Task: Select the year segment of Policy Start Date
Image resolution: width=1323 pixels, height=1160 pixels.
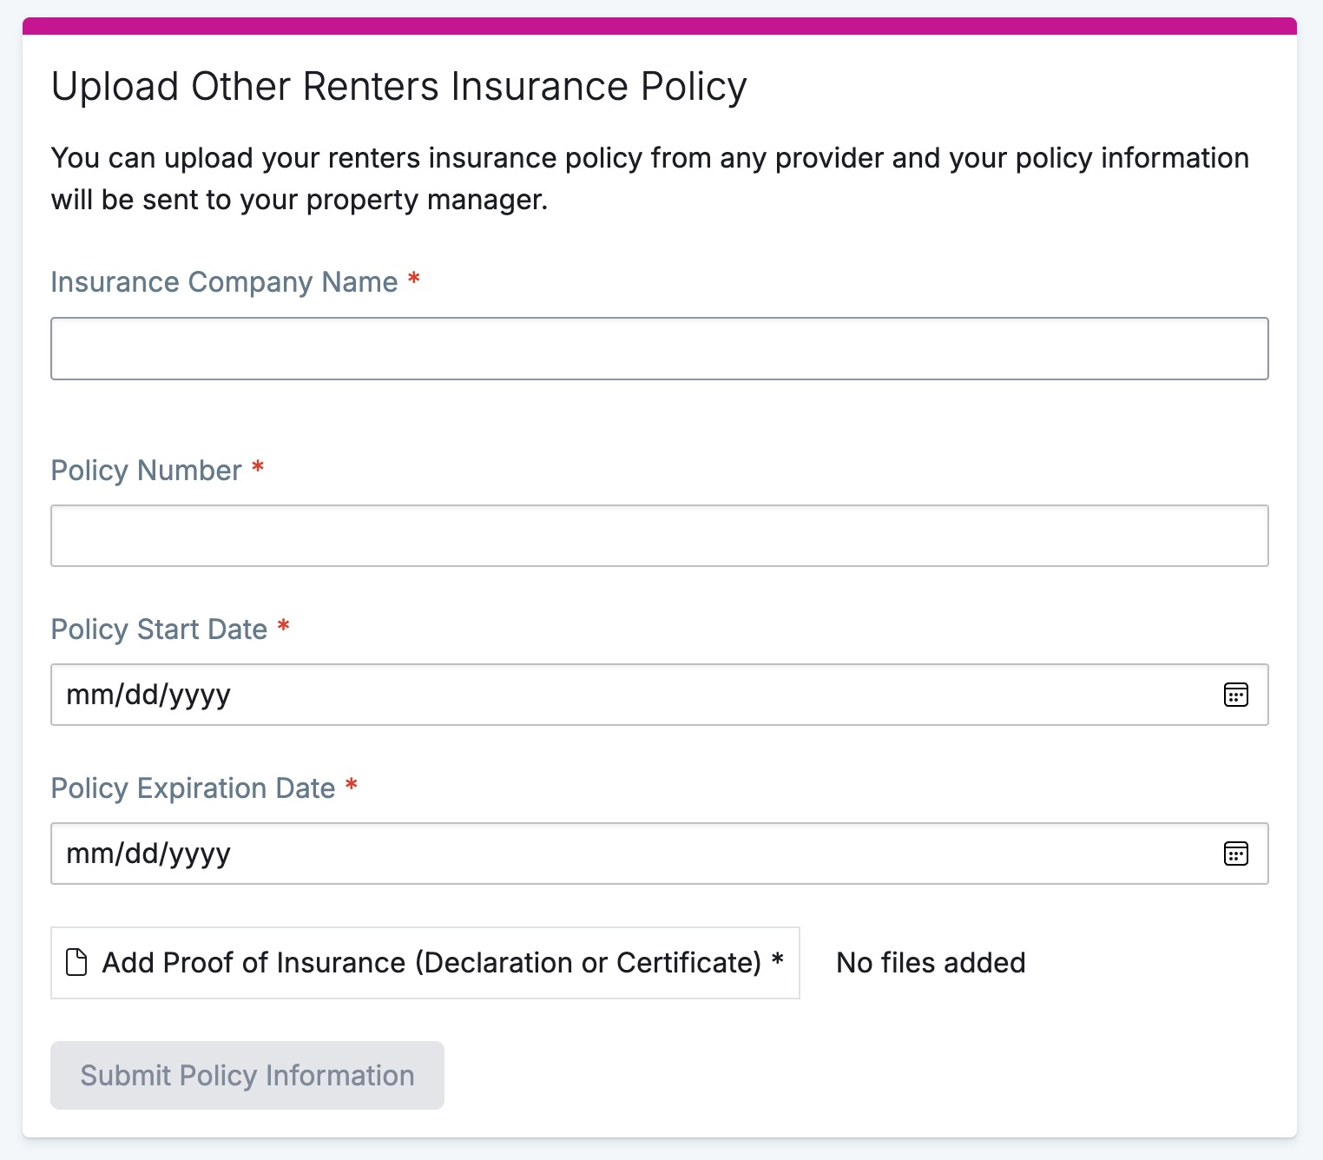Action: point(199,695)
